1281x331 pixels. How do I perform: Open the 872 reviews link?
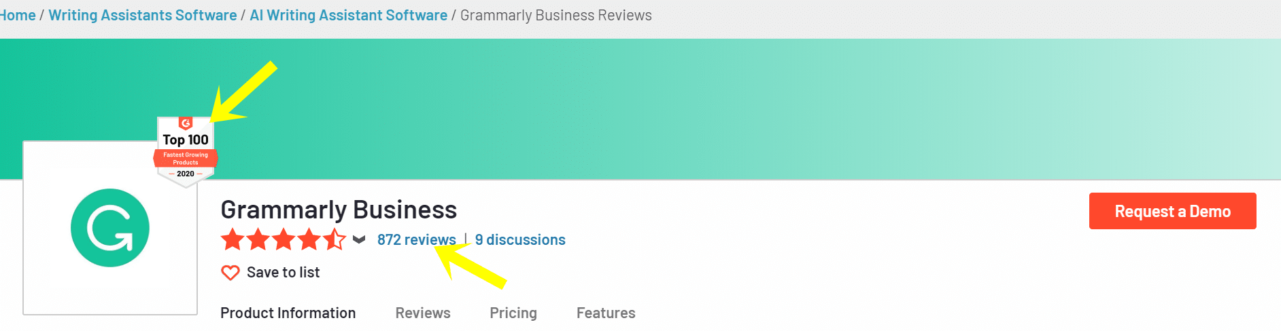click(417, 239)
